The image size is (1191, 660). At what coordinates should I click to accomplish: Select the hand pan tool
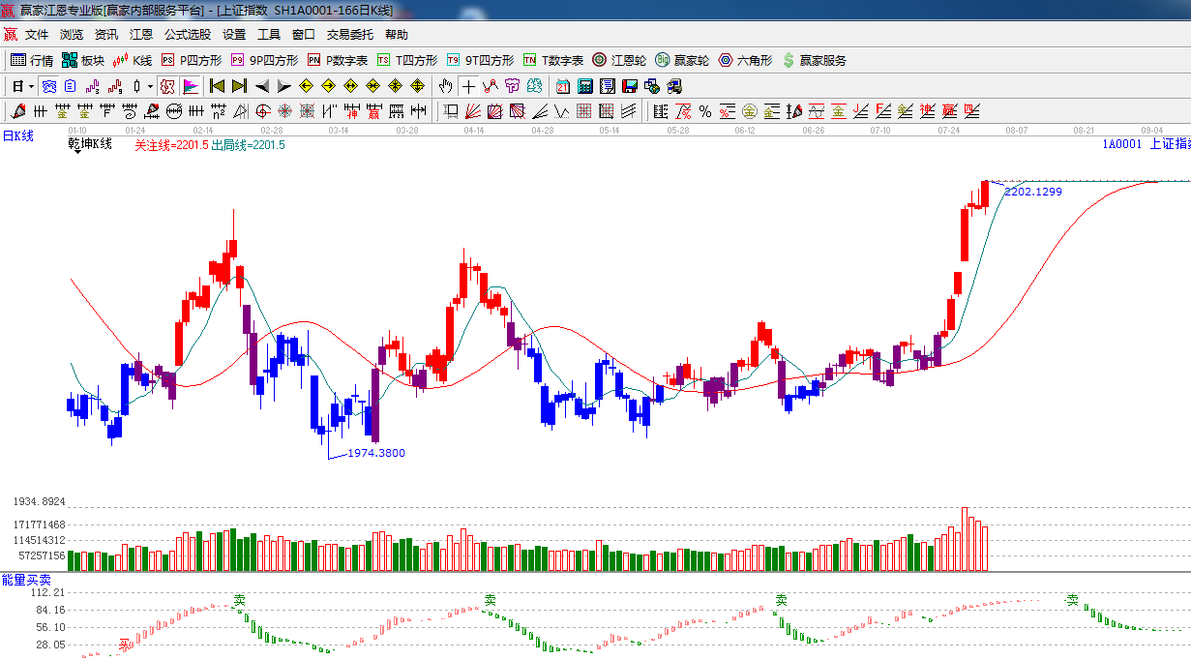point(445,86)
